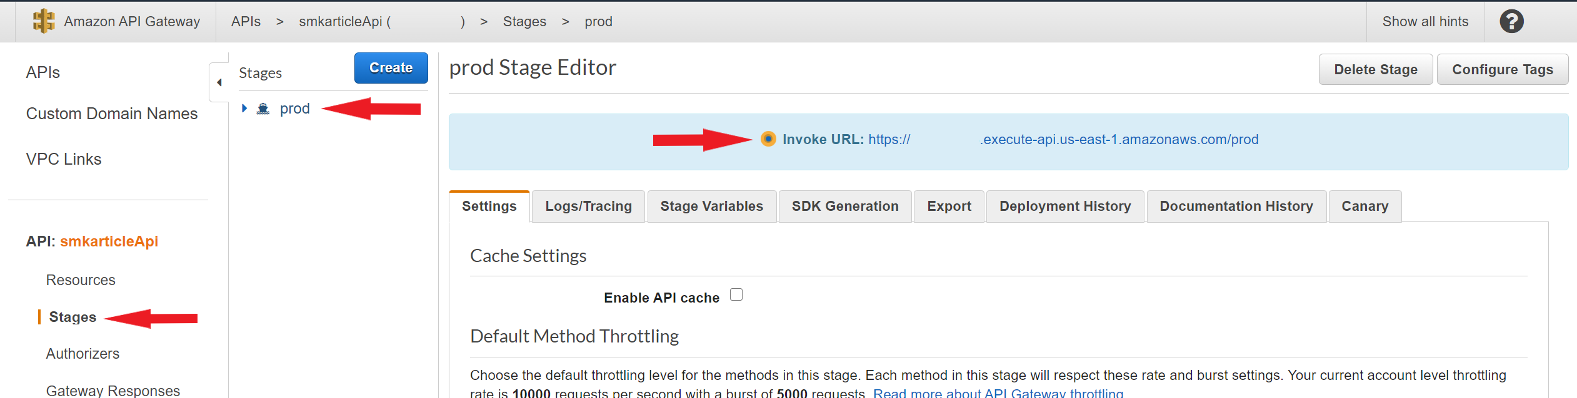The width and height of the screenshot is (1577, 398).
Task: Open Gateway Responses in the sidebar
Action: tap(113, 391)
